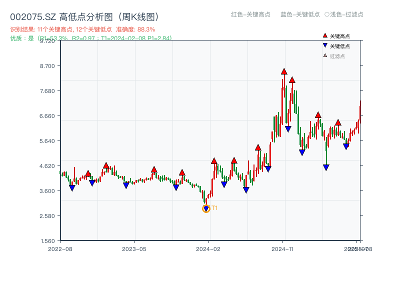Click the highest red peak marker near 2024-11
This screenshot has width=400, height=300.
(x=284, y=71)
